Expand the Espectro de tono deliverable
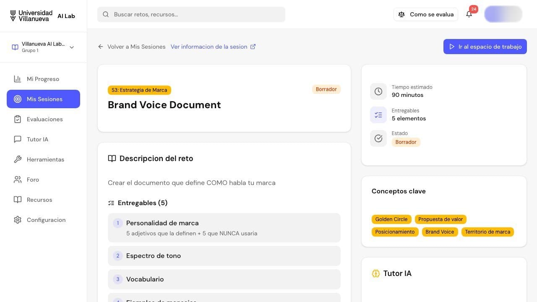 224,256
